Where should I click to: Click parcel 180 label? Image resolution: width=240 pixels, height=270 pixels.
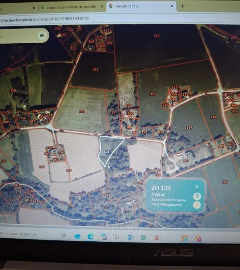point(129,127)
